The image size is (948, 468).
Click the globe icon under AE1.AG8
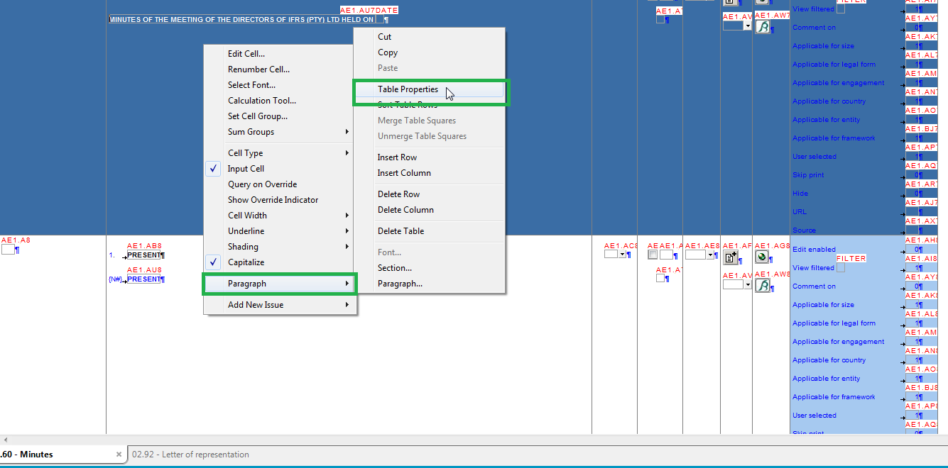tap(762, 257)
